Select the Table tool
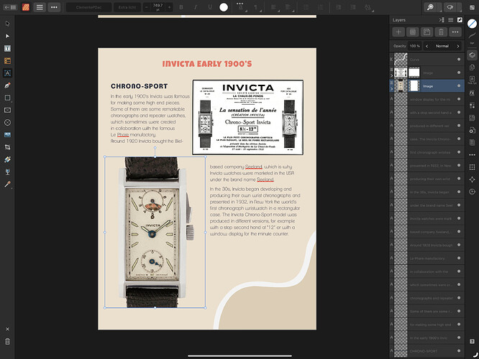479x359 pixels. 8,61
